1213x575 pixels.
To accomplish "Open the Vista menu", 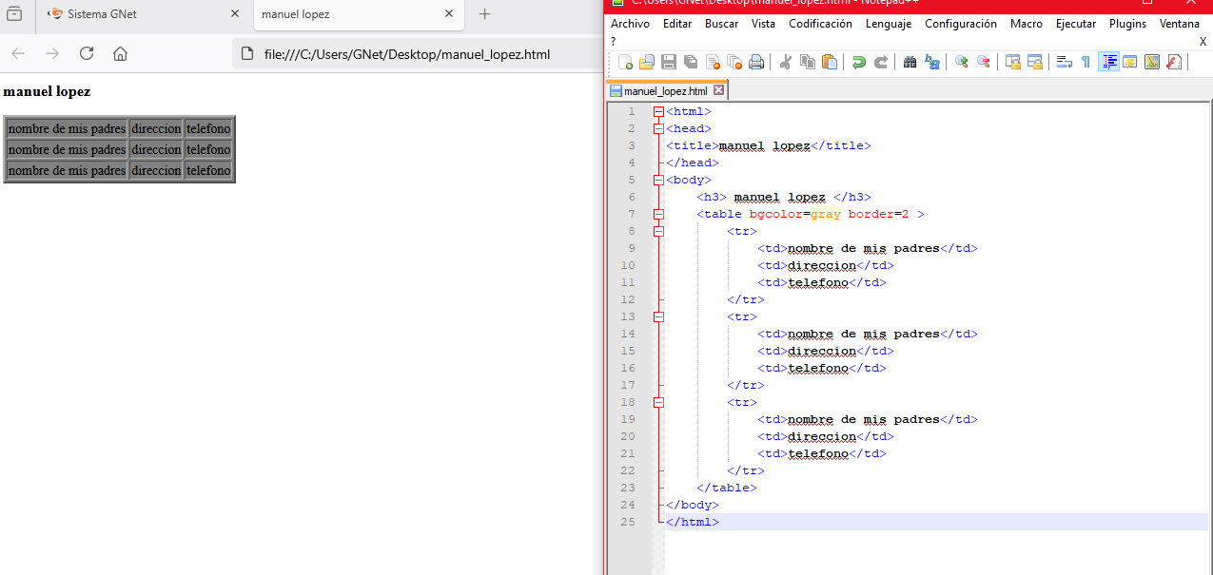I will pyautogui.click(x=763, y=24).
